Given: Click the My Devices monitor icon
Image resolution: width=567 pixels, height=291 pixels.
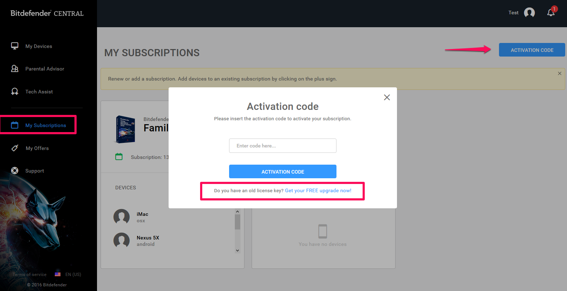Looking at the screenshot, I should point(15,46).
